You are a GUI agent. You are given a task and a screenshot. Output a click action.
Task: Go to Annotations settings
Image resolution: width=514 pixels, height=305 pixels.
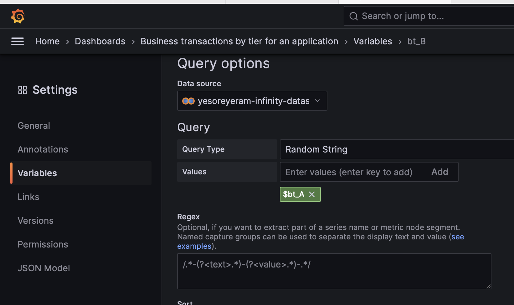pos(43,149)
